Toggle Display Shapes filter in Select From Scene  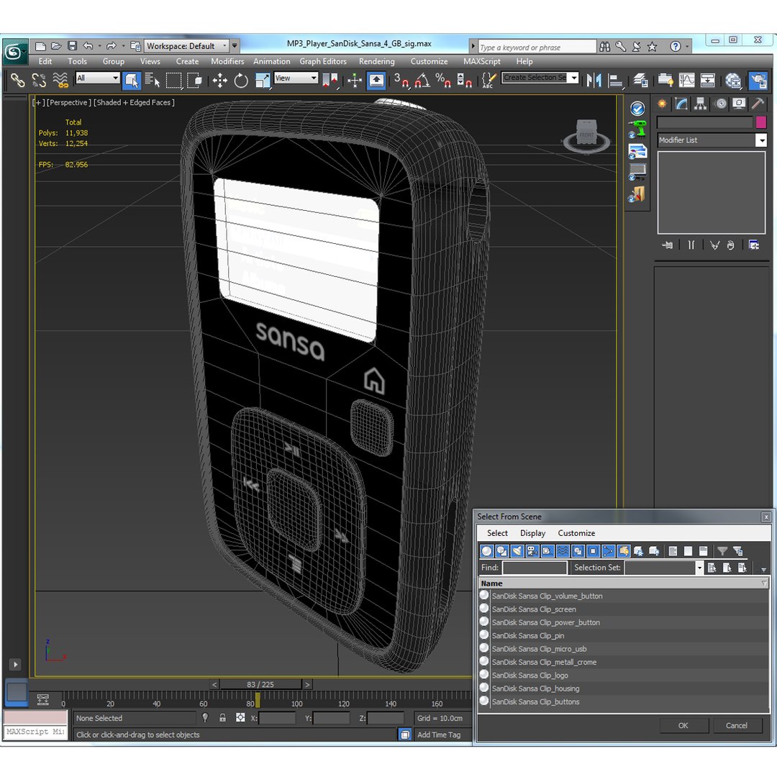[502, 551]
